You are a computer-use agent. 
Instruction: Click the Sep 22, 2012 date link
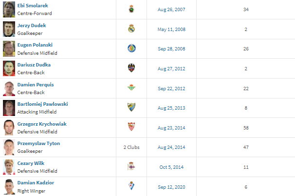coord(171,88)
